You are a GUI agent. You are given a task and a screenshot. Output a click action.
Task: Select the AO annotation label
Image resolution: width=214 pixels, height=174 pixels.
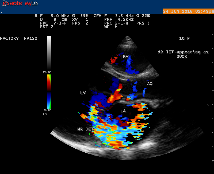150,84
